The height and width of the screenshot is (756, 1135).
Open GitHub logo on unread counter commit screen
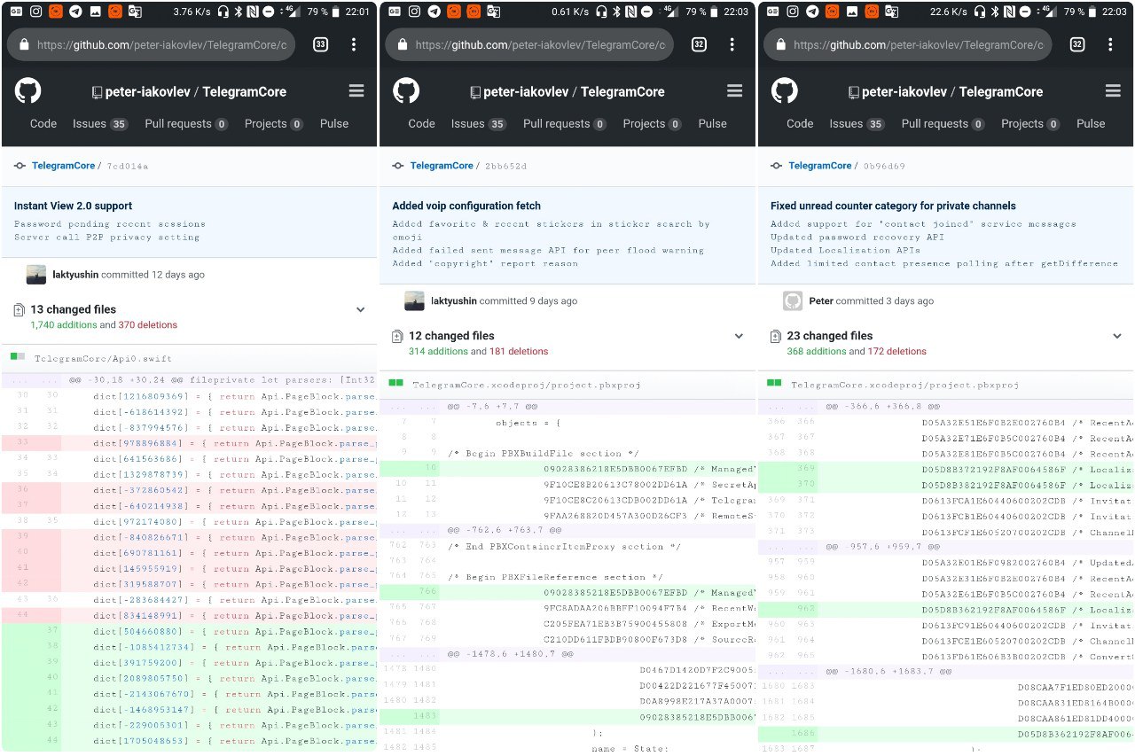pos(785,90)
